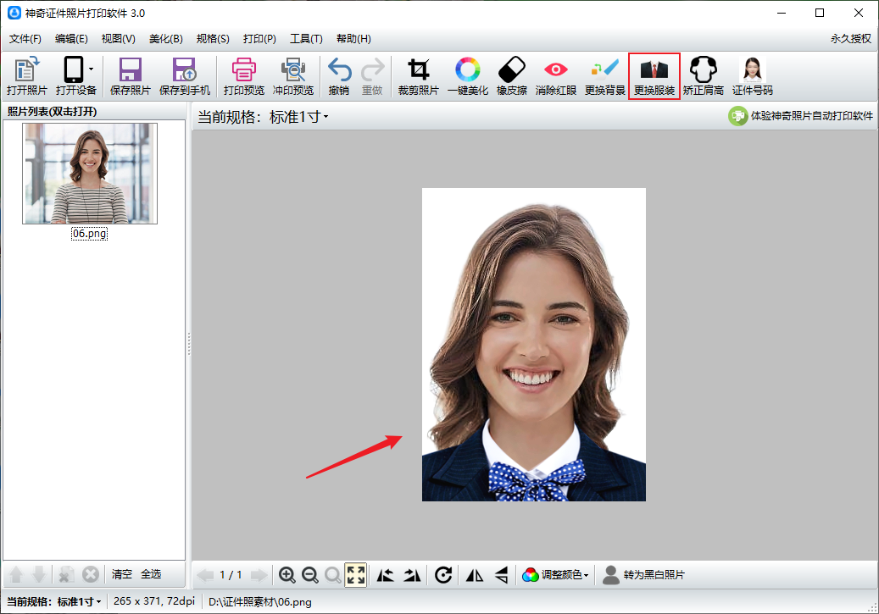Click Select All (全选) in photo list

(x=151, y=574)
